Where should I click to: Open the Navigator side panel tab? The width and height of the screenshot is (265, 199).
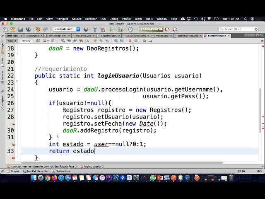[2, 103]
